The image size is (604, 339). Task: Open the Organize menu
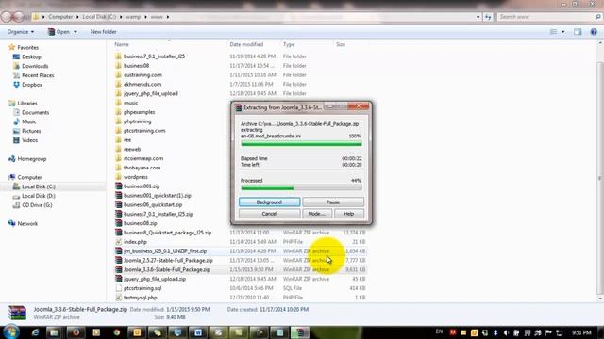pyautogui.click(x=21, y=32)
